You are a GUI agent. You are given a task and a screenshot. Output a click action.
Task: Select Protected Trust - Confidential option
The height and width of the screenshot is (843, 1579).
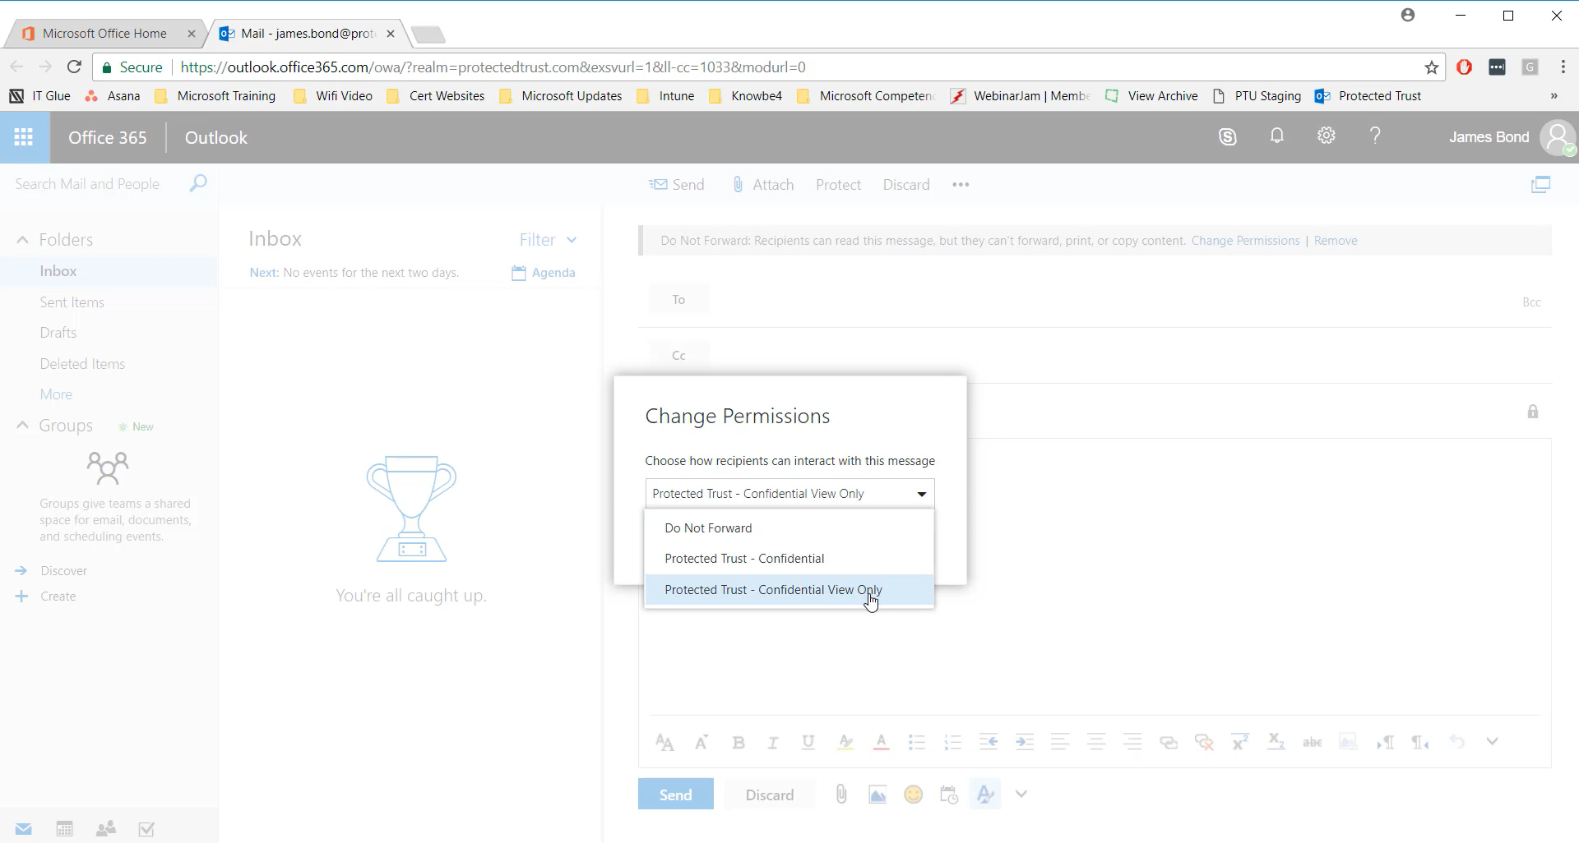point(789,559)
